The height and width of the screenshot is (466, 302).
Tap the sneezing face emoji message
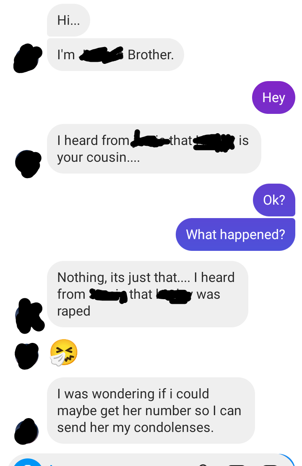(64, 352)
